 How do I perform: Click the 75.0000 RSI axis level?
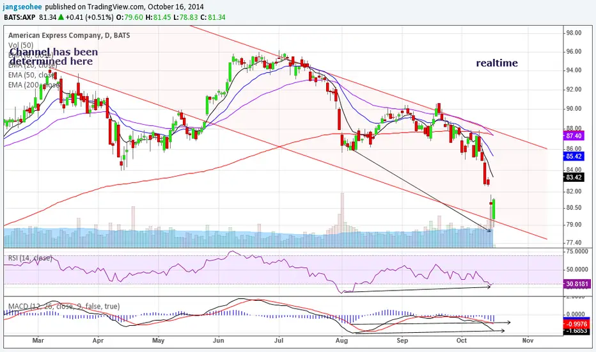pyautogui.click(x=577, y=252)
